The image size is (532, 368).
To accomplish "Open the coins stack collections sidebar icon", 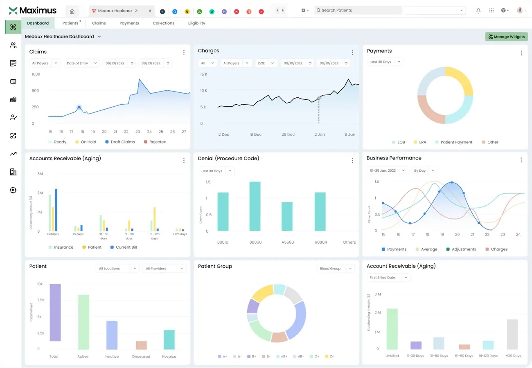I will click(13, 99).
